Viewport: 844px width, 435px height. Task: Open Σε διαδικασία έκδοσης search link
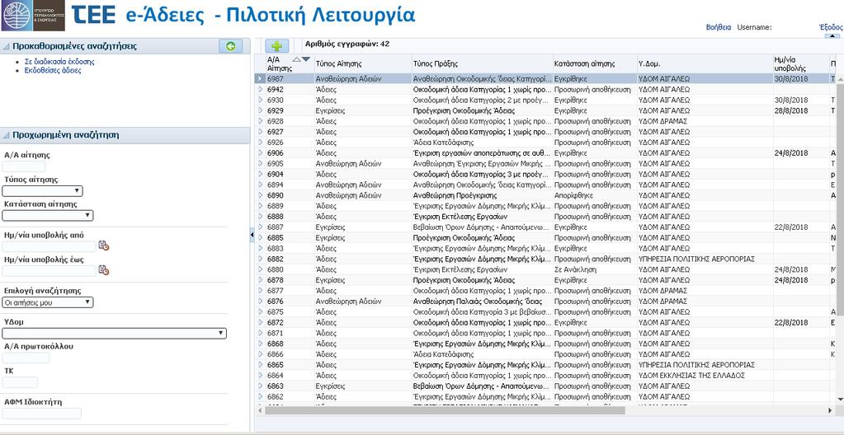[59, 62]
